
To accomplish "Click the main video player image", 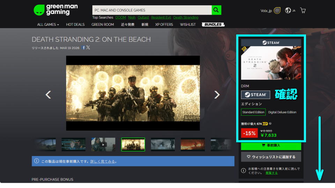I will pos(133,93).
